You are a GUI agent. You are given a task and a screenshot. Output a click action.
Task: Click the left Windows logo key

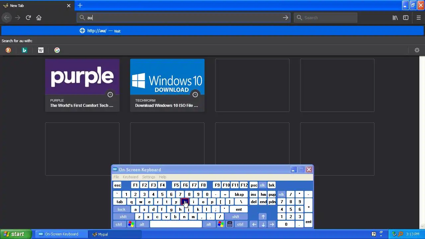click(131, 224)
